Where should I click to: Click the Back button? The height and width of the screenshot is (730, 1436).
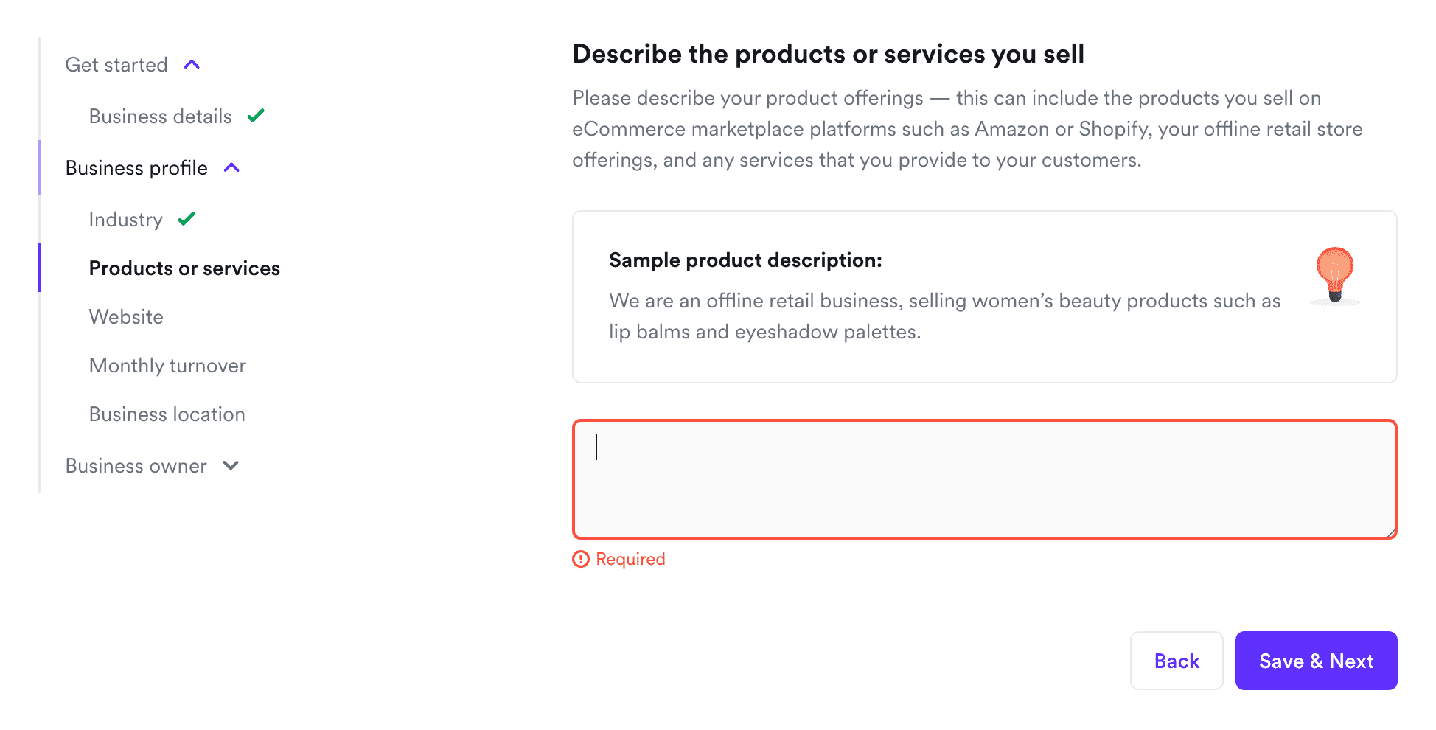click(x=1177, y=661)
